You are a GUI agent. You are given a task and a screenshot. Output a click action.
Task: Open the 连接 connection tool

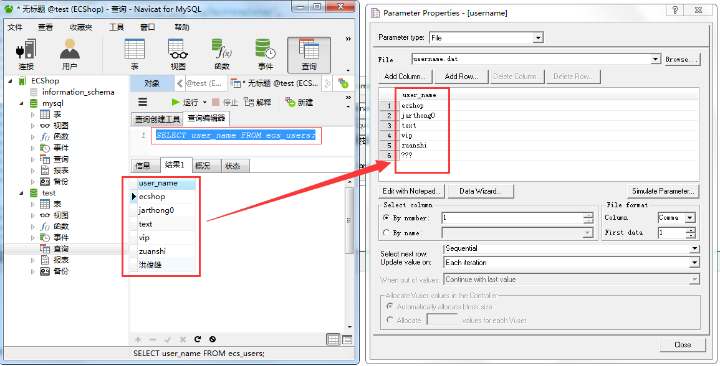(x=26, y=55)
